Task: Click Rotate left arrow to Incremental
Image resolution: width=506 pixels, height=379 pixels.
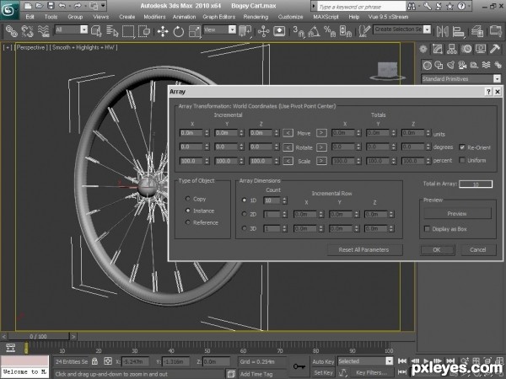Action: [288, 147]
